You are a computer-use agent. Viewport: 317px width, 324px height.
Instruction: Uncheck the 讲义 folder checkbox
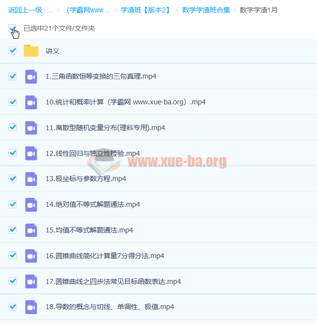pyautogui.click(x=12, y=50)
